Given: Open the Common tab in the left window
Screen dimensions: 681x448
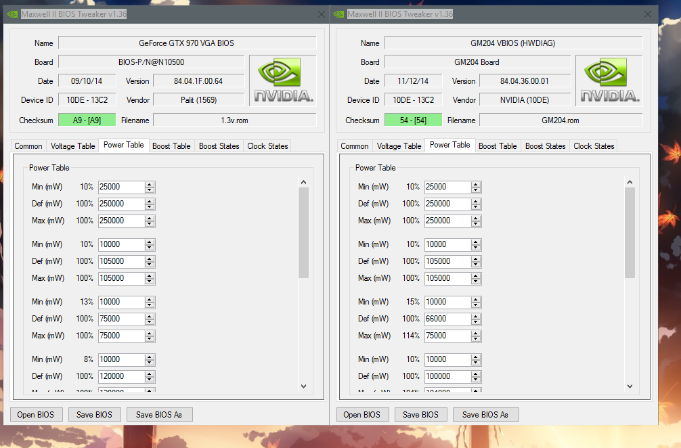Looking at the screenshot, I should (x=28, y=146).
